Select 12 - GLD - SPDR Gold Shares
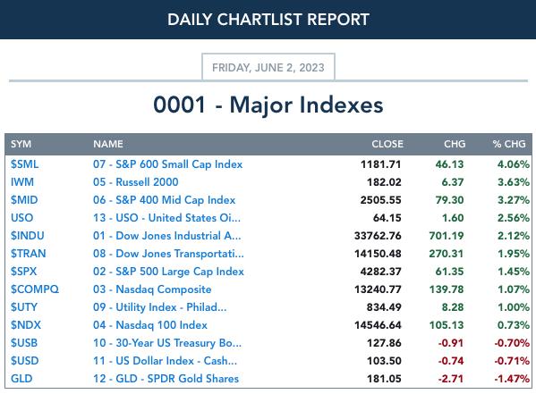This screenshot has width=536, height=394. click(x=166, y=379)
